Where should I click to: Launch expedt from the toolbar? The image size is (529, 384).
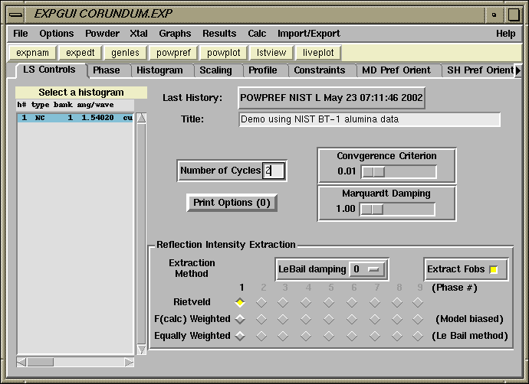click(80, 53)
